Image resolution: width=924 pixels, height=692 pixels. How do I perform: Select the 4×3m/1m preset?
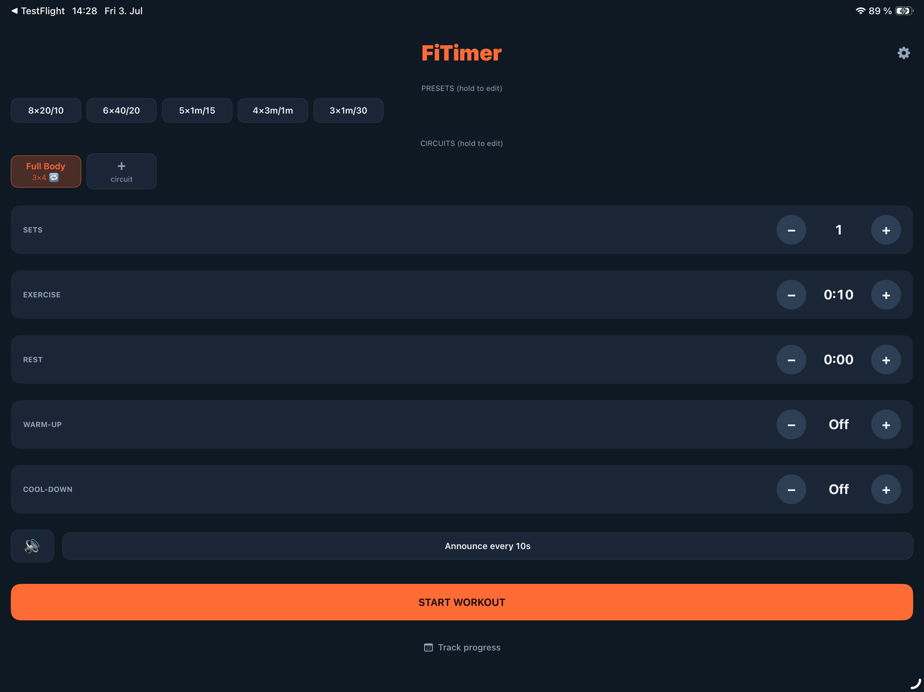(x=273, y=110)
